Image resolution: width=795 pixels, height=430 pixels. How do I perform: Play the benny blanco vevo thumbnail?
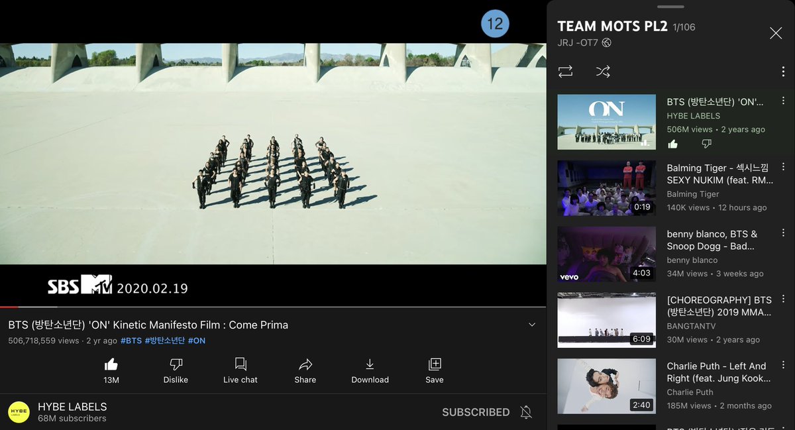pyautogui.click(x=607, y=254)
